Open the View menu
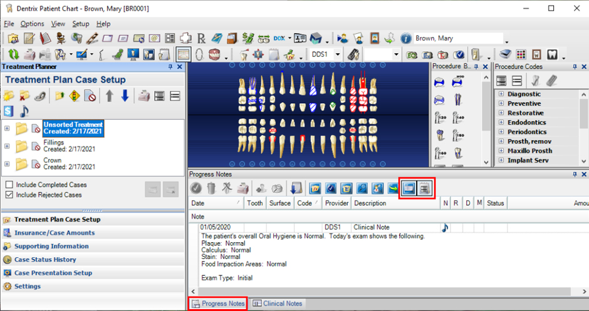 pos(58,24)
